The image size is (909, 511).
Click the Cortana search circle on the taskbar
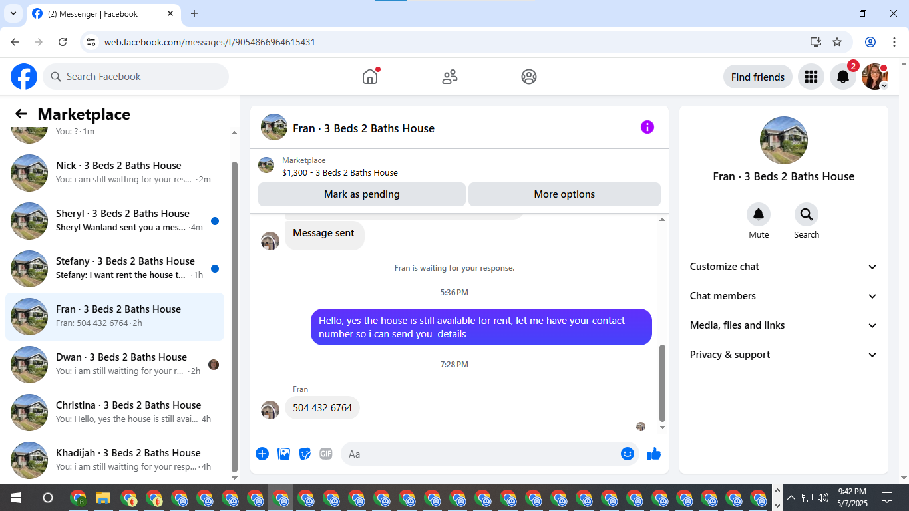pyautogui.click(x=48, y=498)
